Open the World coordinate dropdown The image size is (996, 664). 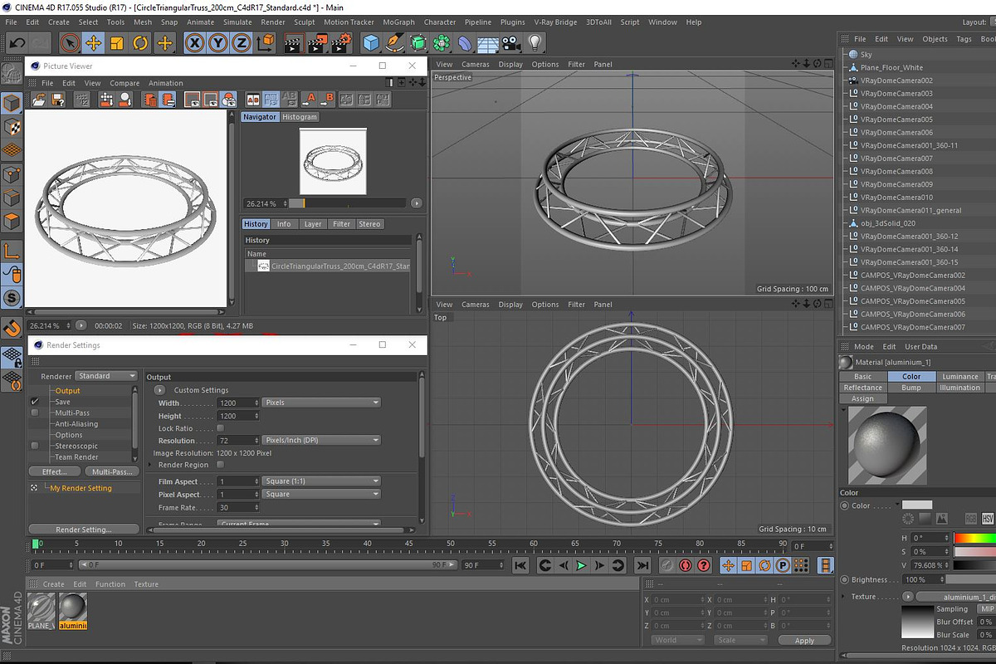677,640
